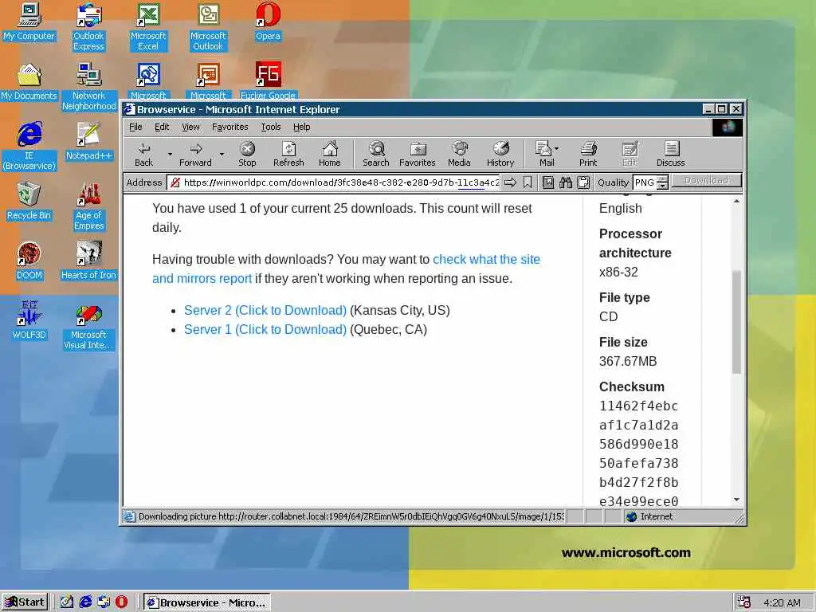Open the Favorites toolbar button
The width and height of the screenshot is (816, 612).
tap(418, 155)
